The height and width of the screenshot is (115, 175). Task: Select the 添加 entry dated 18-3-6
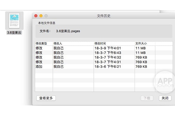[x=104, y=67]
